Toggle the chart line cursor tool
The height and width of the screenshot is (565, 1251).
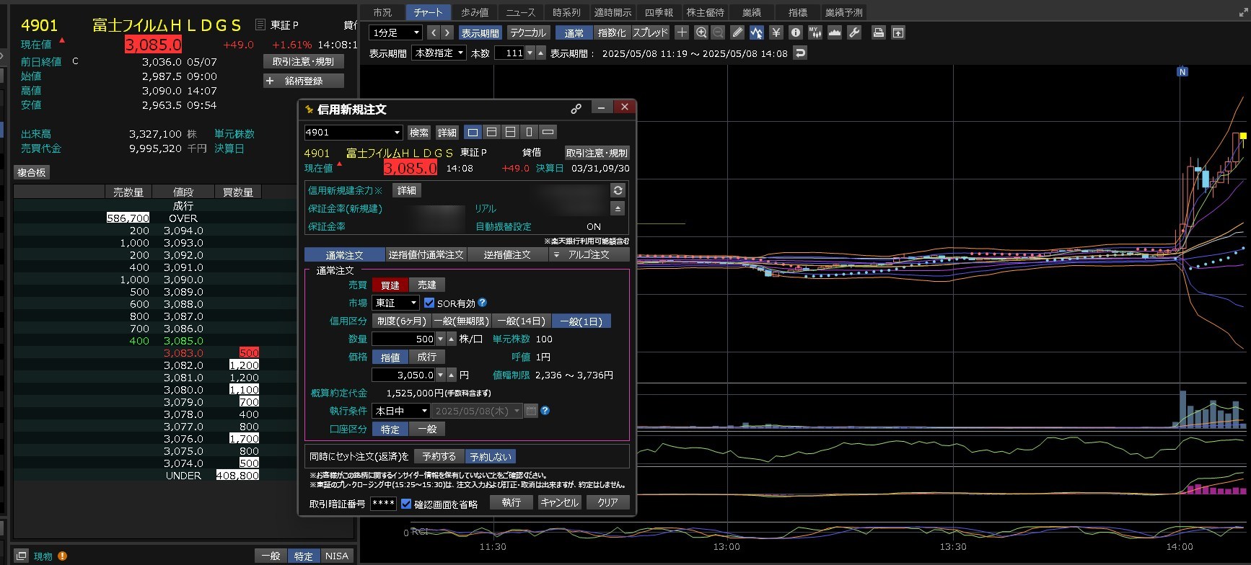[756, 32]
